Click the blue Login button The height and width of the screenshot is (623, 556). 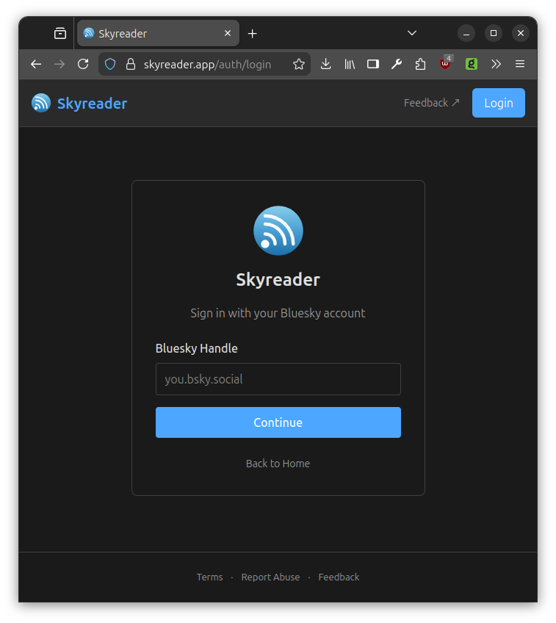[x=499, y=103]
